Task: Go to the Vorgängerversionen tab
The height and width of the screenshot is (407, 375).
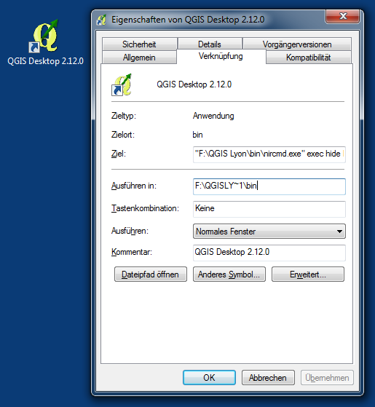Action: (297, 44)
